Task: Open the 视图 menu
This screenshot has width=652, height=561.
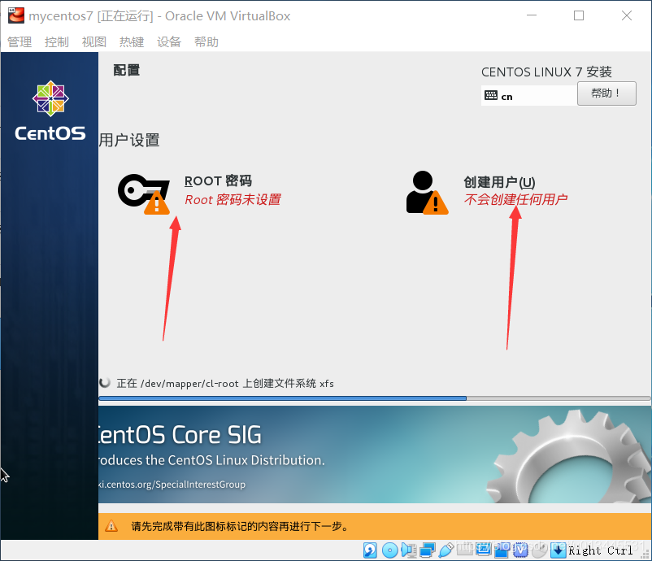Action: [x=94, y=41]
